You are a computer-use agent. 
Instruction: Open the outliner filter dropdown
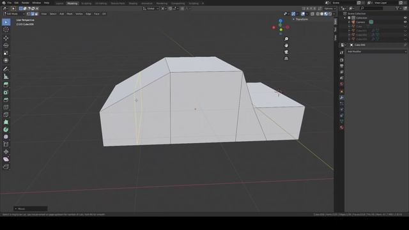[x=399, y=8]
